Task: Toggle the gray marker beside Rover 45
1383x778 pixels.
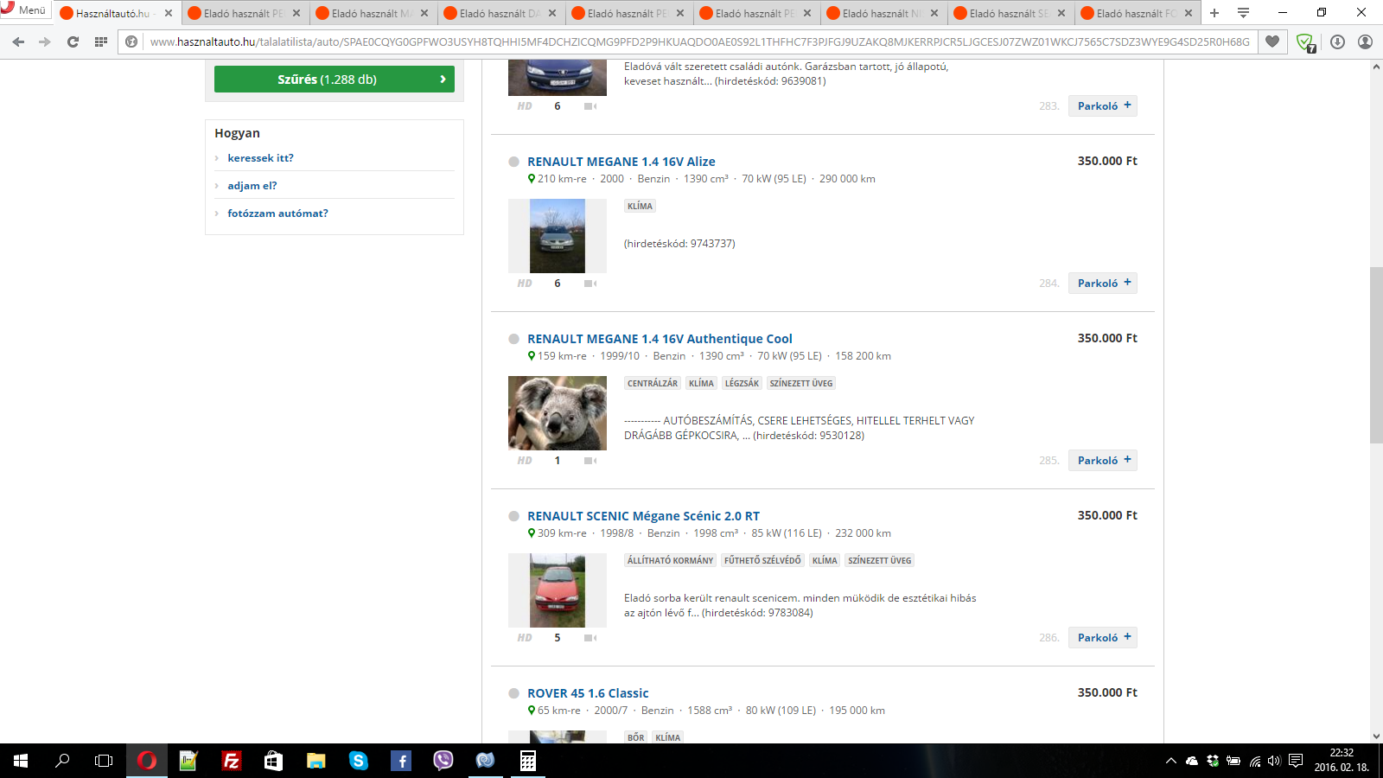Action: pos(513,693)
